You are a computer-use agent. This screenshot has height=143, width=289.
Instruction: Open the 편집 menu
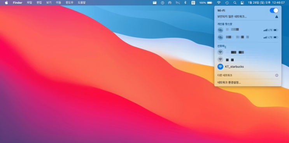point(39,3)
